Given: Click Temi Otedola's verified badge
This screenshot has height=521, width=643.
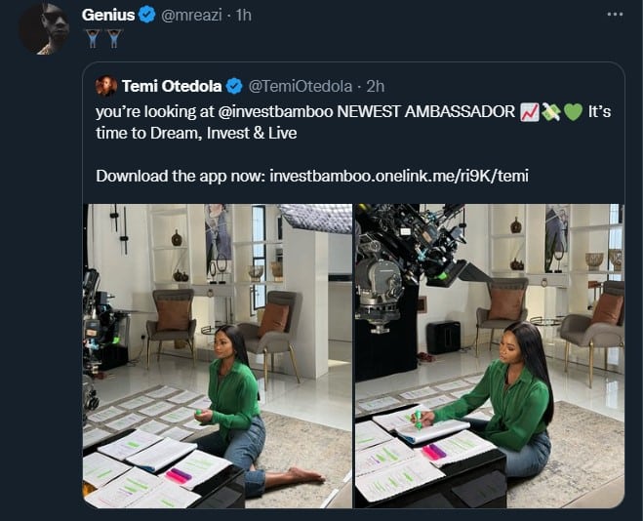Looking at the screenshot, I should [x=236, y=85].
